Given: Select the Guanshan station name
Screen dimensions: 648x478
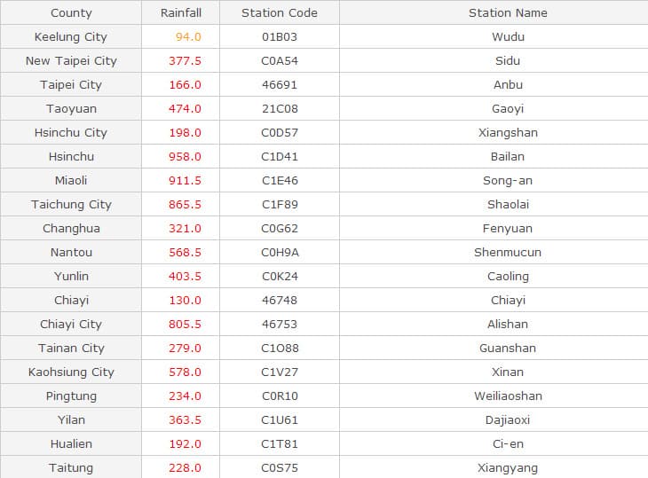Looking at the screenshot, I should pos(507,348).
